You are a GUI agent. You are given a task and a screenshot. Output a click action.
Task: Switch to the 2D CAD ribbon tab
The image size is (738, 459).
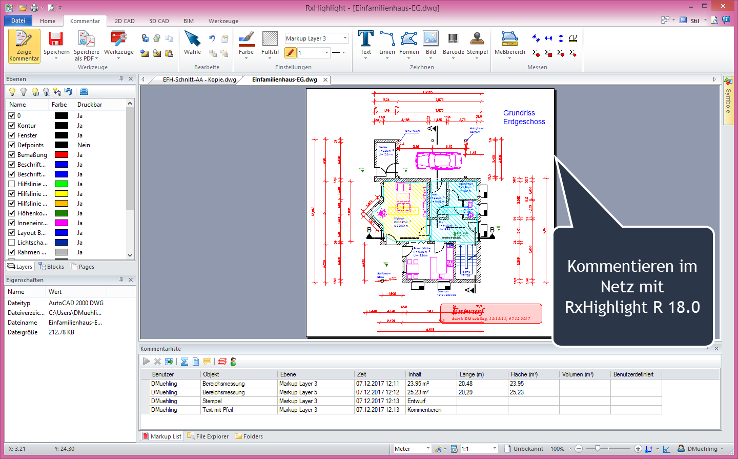pos(125,21)
